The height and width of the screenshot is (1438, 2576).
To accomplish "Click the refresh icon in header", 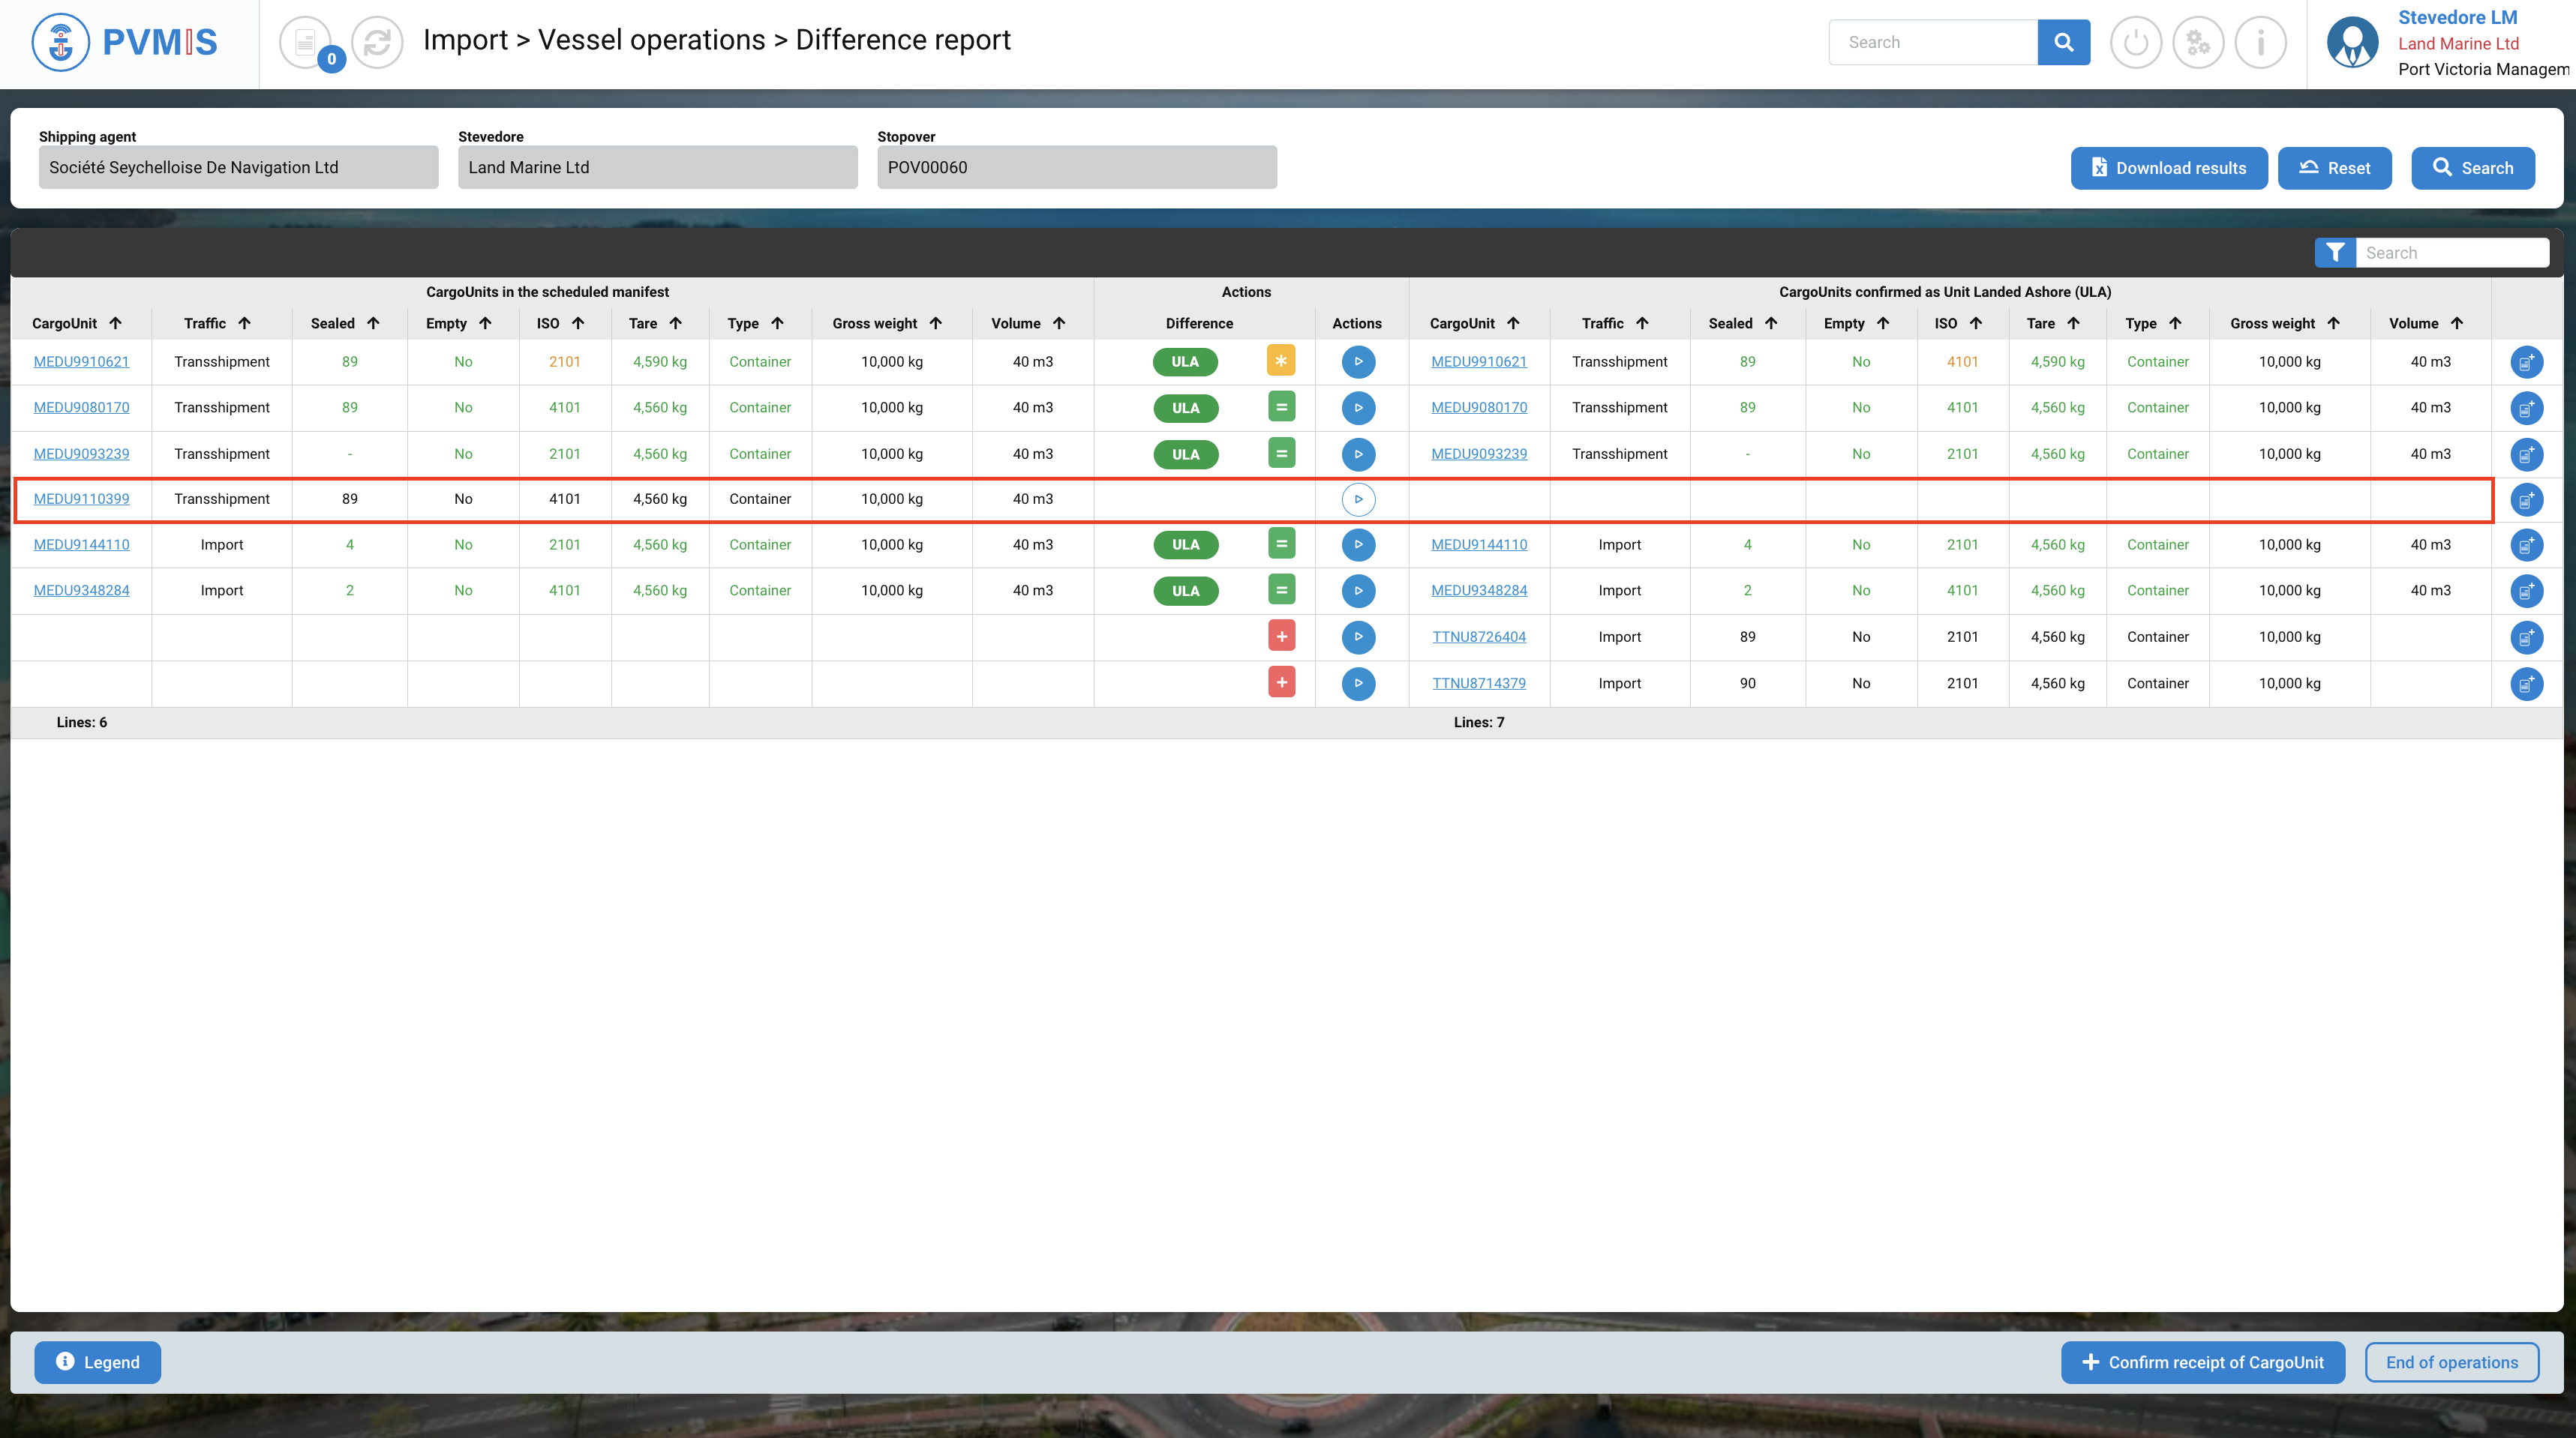I will click(377, 42).
